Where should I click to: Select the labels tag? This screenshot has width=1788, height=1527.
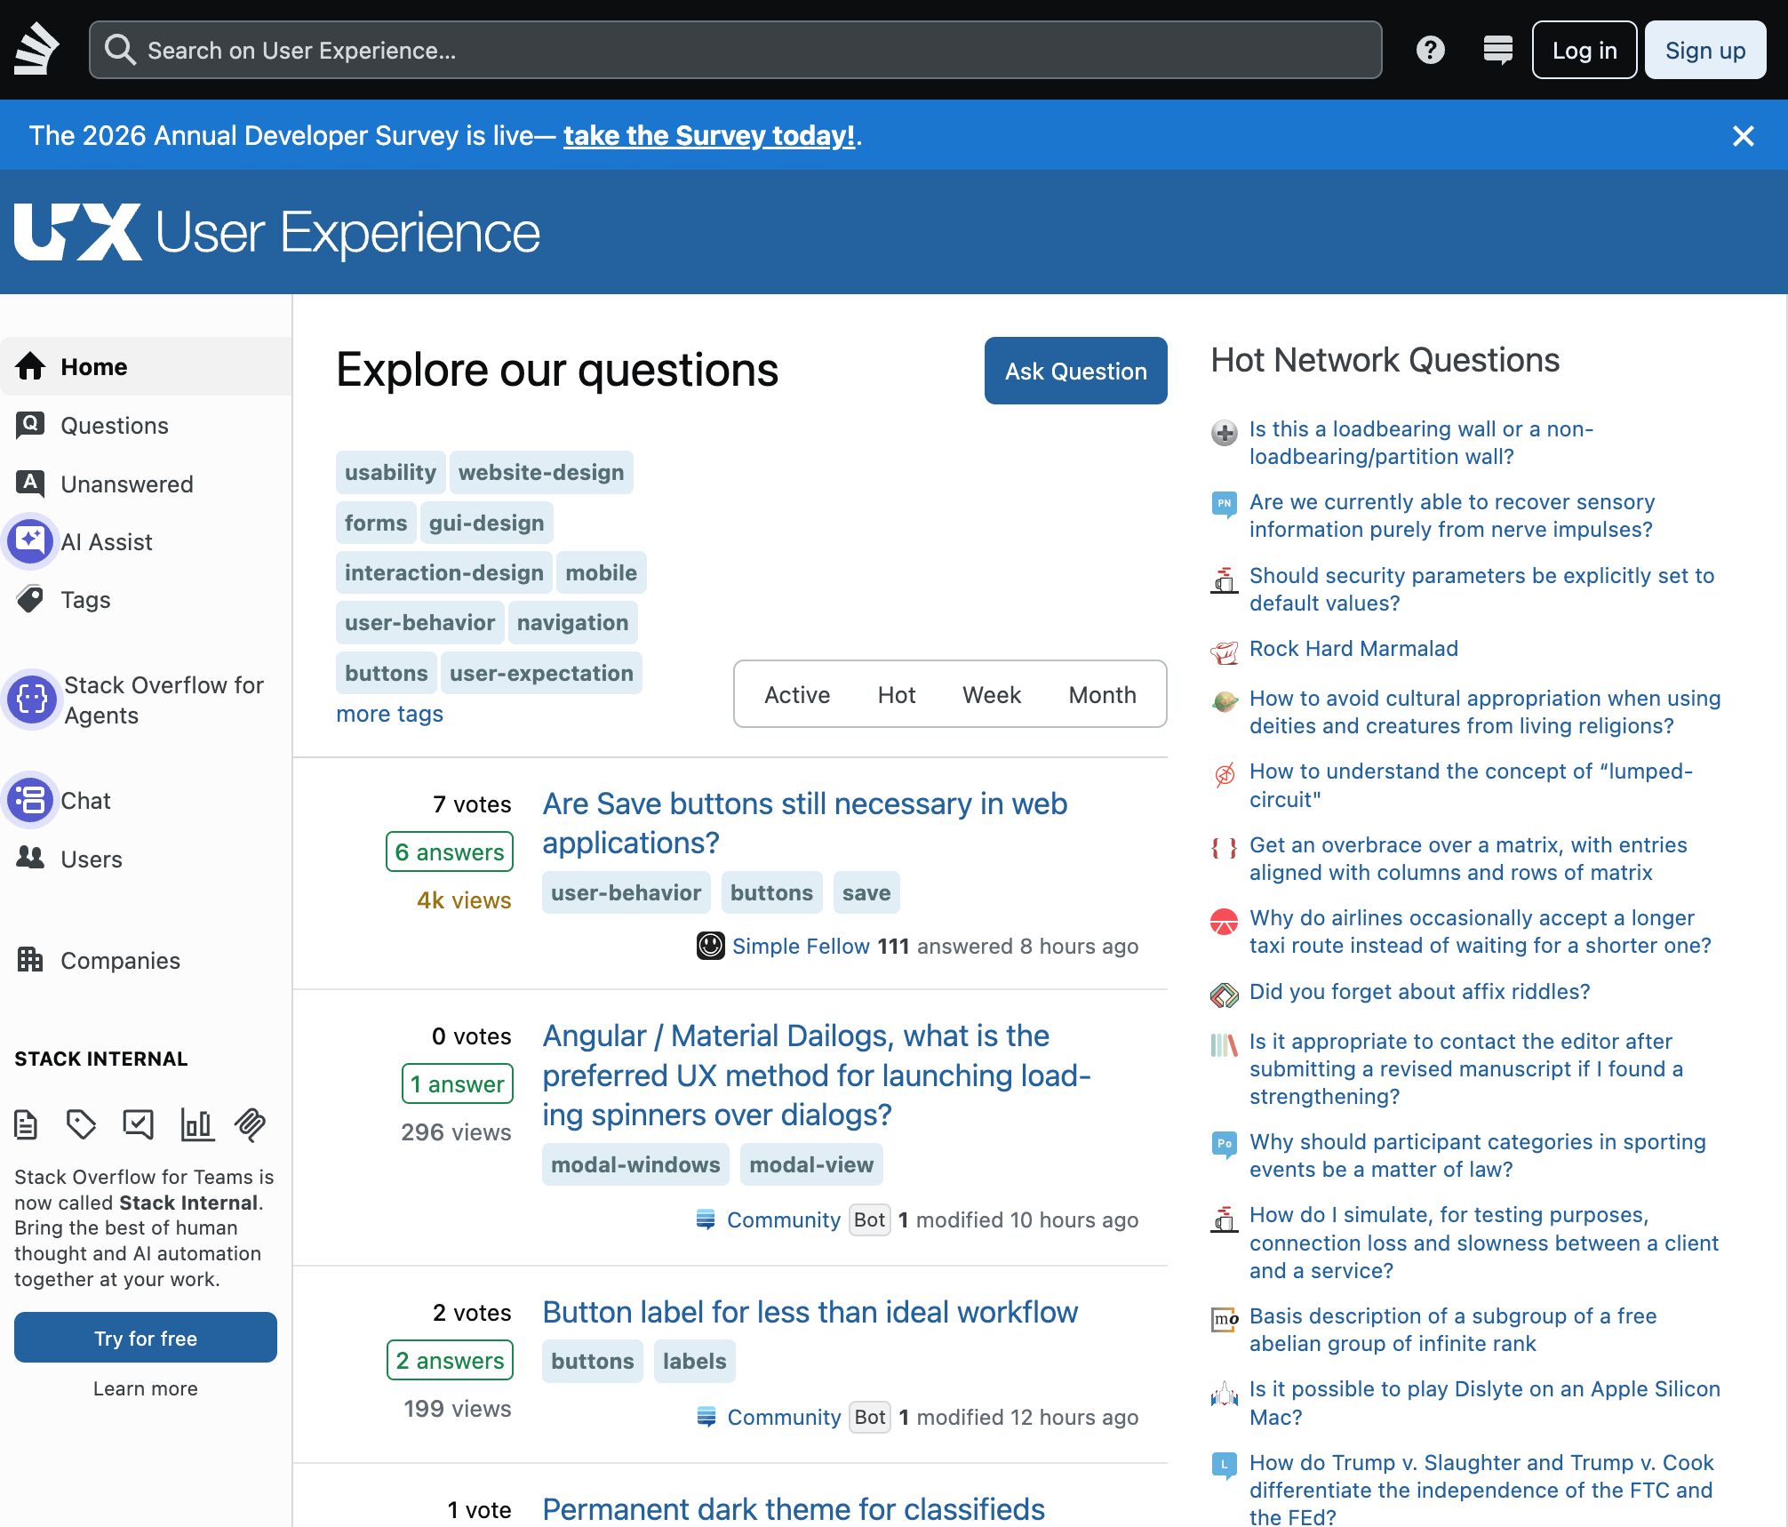694,1361
